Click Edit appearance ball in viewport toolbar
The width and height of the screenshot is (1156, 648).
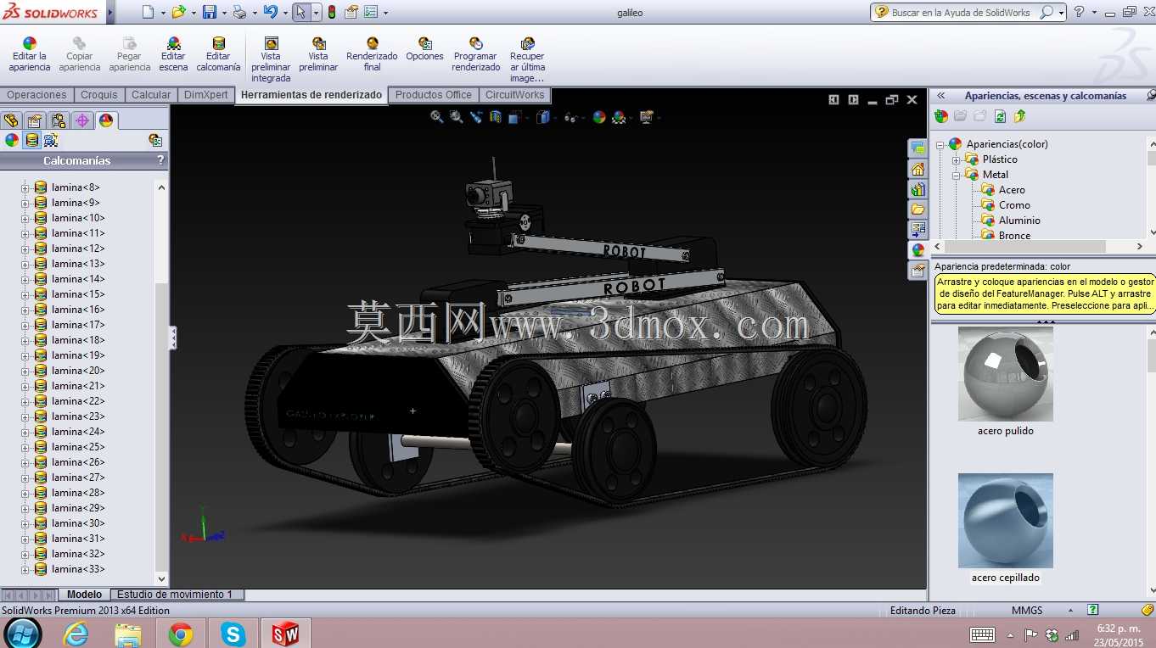599,117
